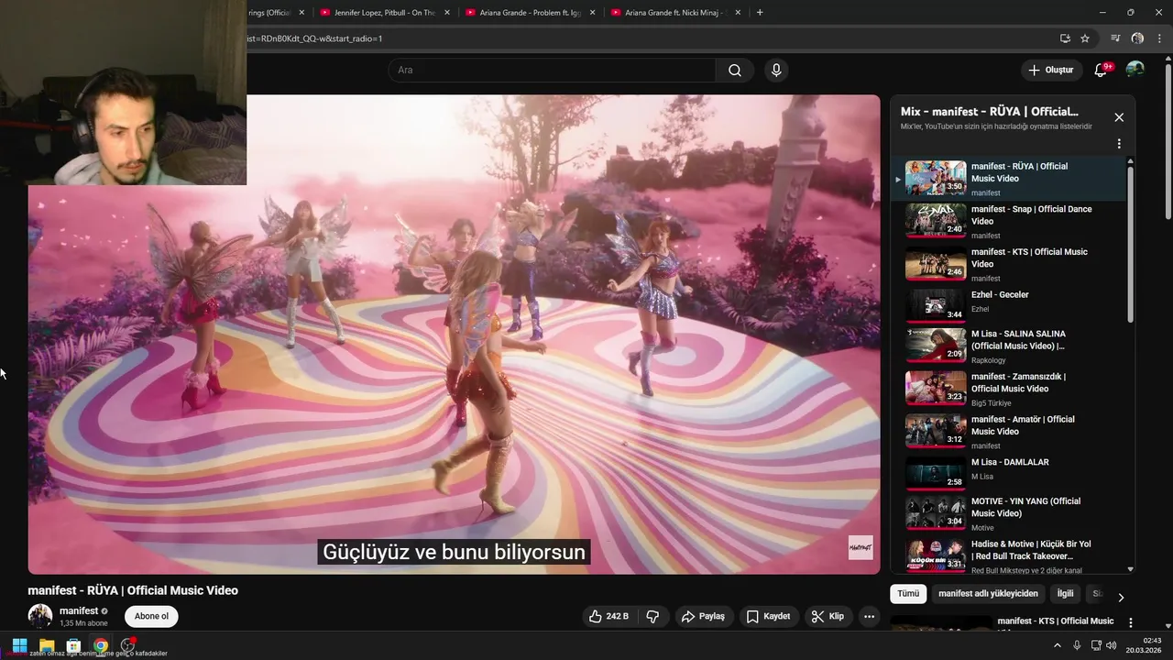Open Microsoft Store from the taskbar

[73, 645]
